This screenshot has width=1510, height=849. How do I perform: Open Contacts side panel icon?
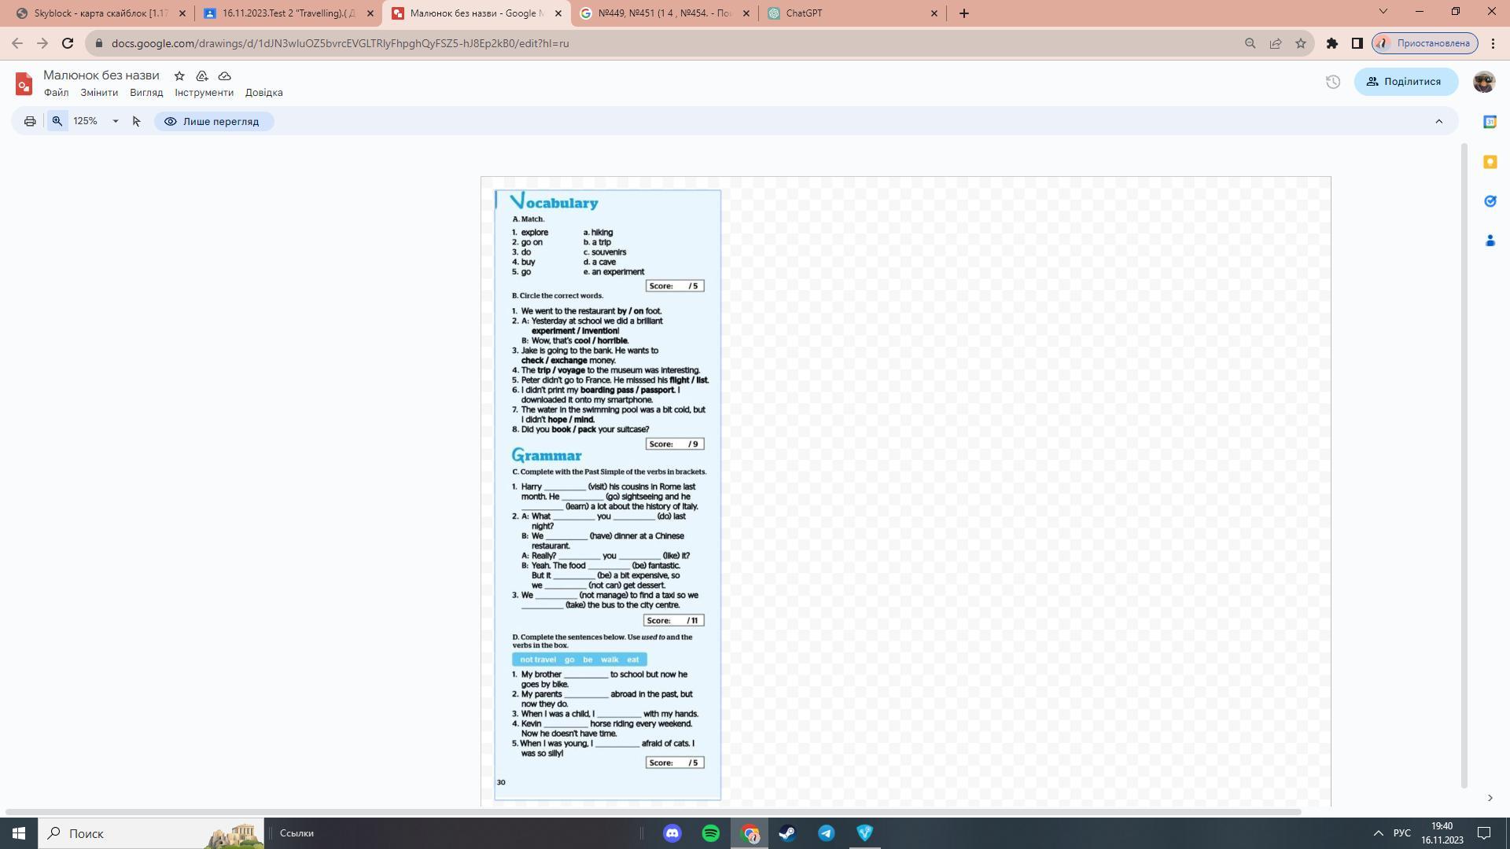pos(1490,241)
